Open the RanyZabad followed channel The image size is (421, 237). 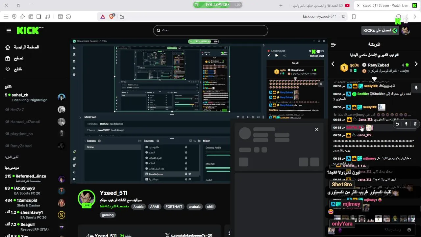[x=35, y=146]
